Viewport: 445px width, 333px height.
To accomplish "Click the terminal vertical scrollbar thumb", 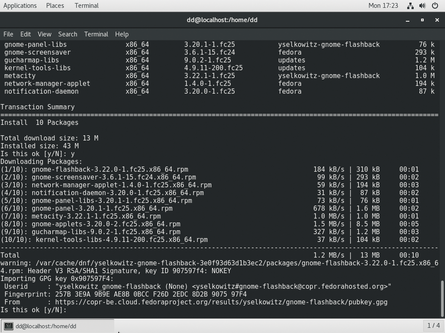I will pos(442,298).
